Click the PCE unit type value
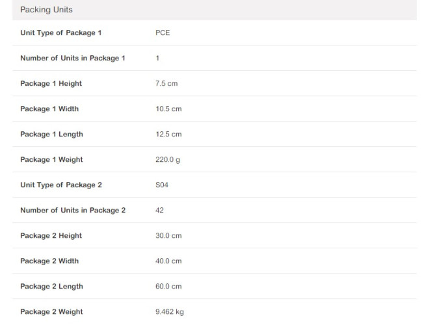The width and height of the screenshot is (437, 325). click(x=163, y=32)
